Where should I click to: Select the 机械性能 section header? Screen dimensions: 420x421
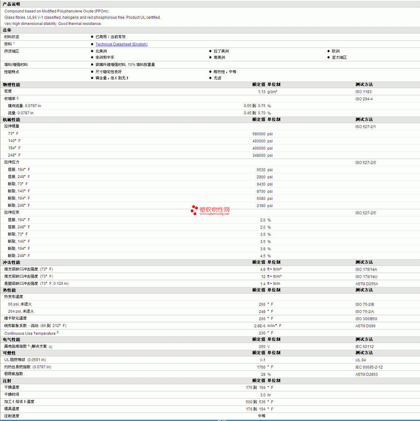tap(12, 120)
